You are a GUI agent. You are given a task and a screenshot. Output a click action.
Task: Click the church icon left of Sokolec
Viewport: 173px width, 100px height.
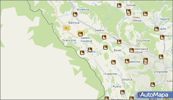119,5
